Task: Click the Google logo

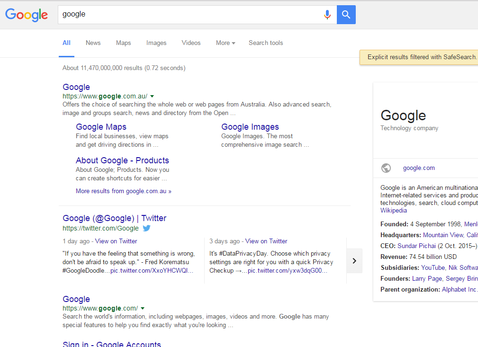Action: coord(27,15)
